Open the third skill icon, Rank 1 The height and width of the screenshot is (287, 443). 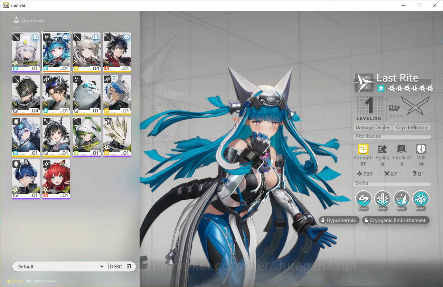402,199
